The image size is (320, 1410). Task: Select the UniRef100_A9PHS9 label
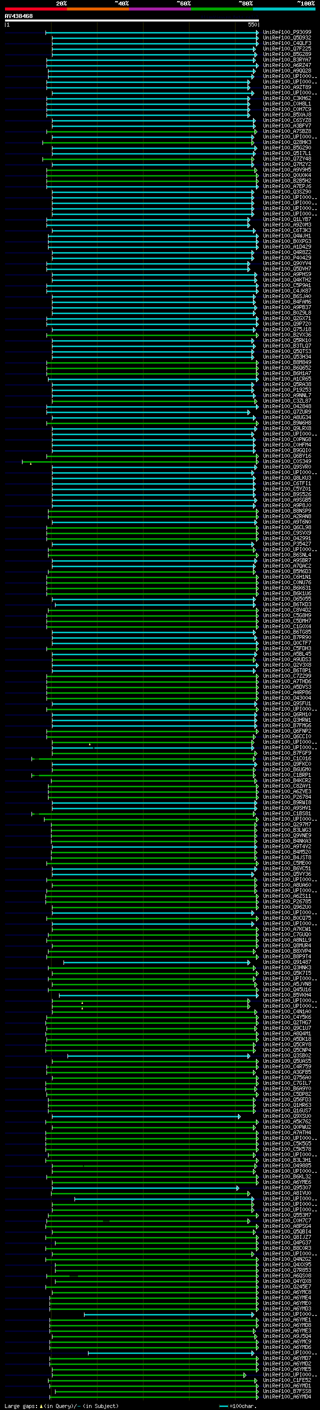point(287,274)
